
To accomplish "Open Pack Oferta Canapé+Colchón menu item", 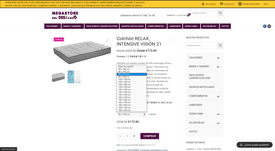I will [102, 26].
